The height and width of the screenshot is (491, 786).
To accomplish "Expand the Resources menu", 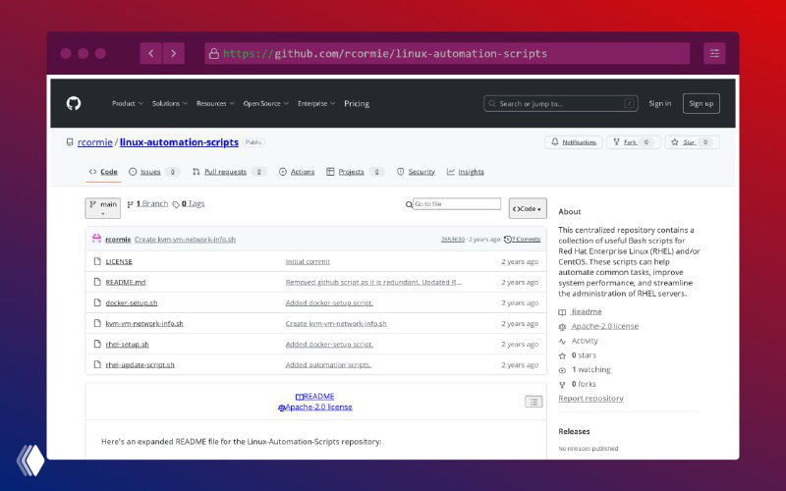I will point(215,103).
